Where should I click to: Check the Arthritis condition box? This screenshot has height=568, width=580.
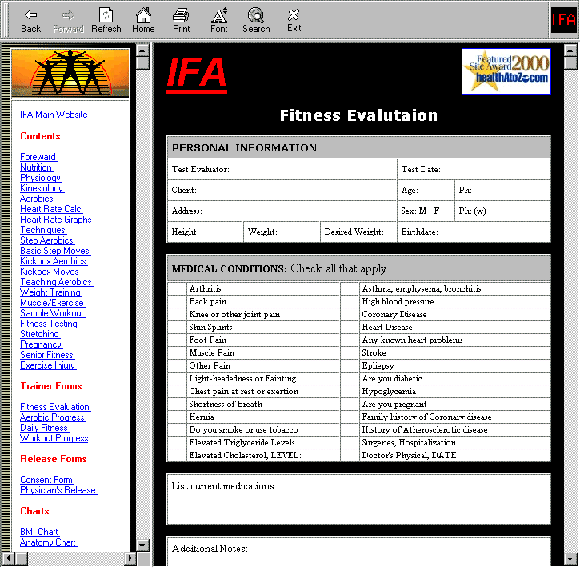(x=177, y=288)
